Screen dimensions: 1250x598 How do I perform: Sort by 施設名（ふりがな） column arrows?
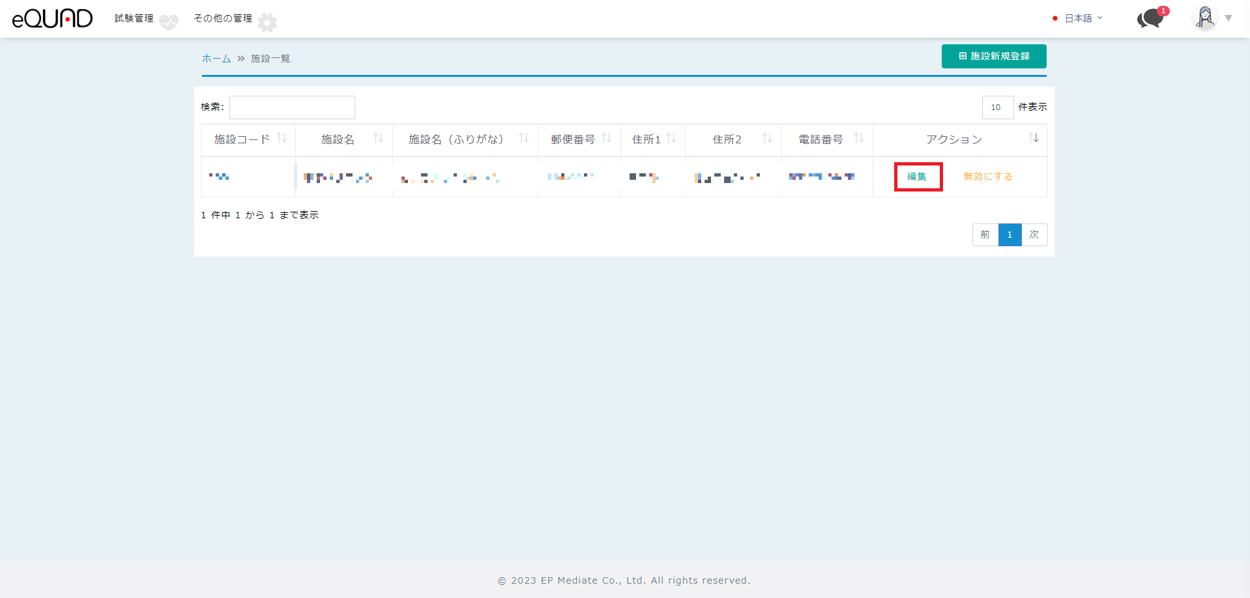pos(523,138)
